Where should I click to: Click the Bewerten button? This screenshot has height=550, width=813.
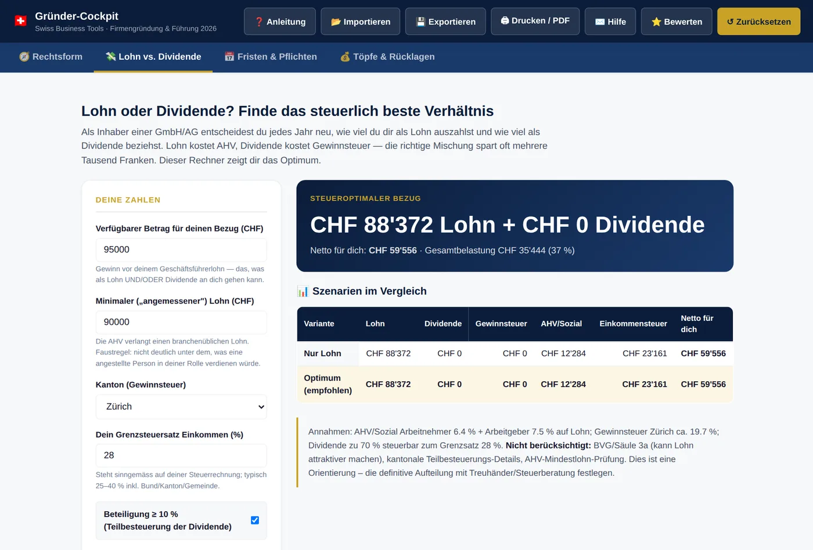677,21
